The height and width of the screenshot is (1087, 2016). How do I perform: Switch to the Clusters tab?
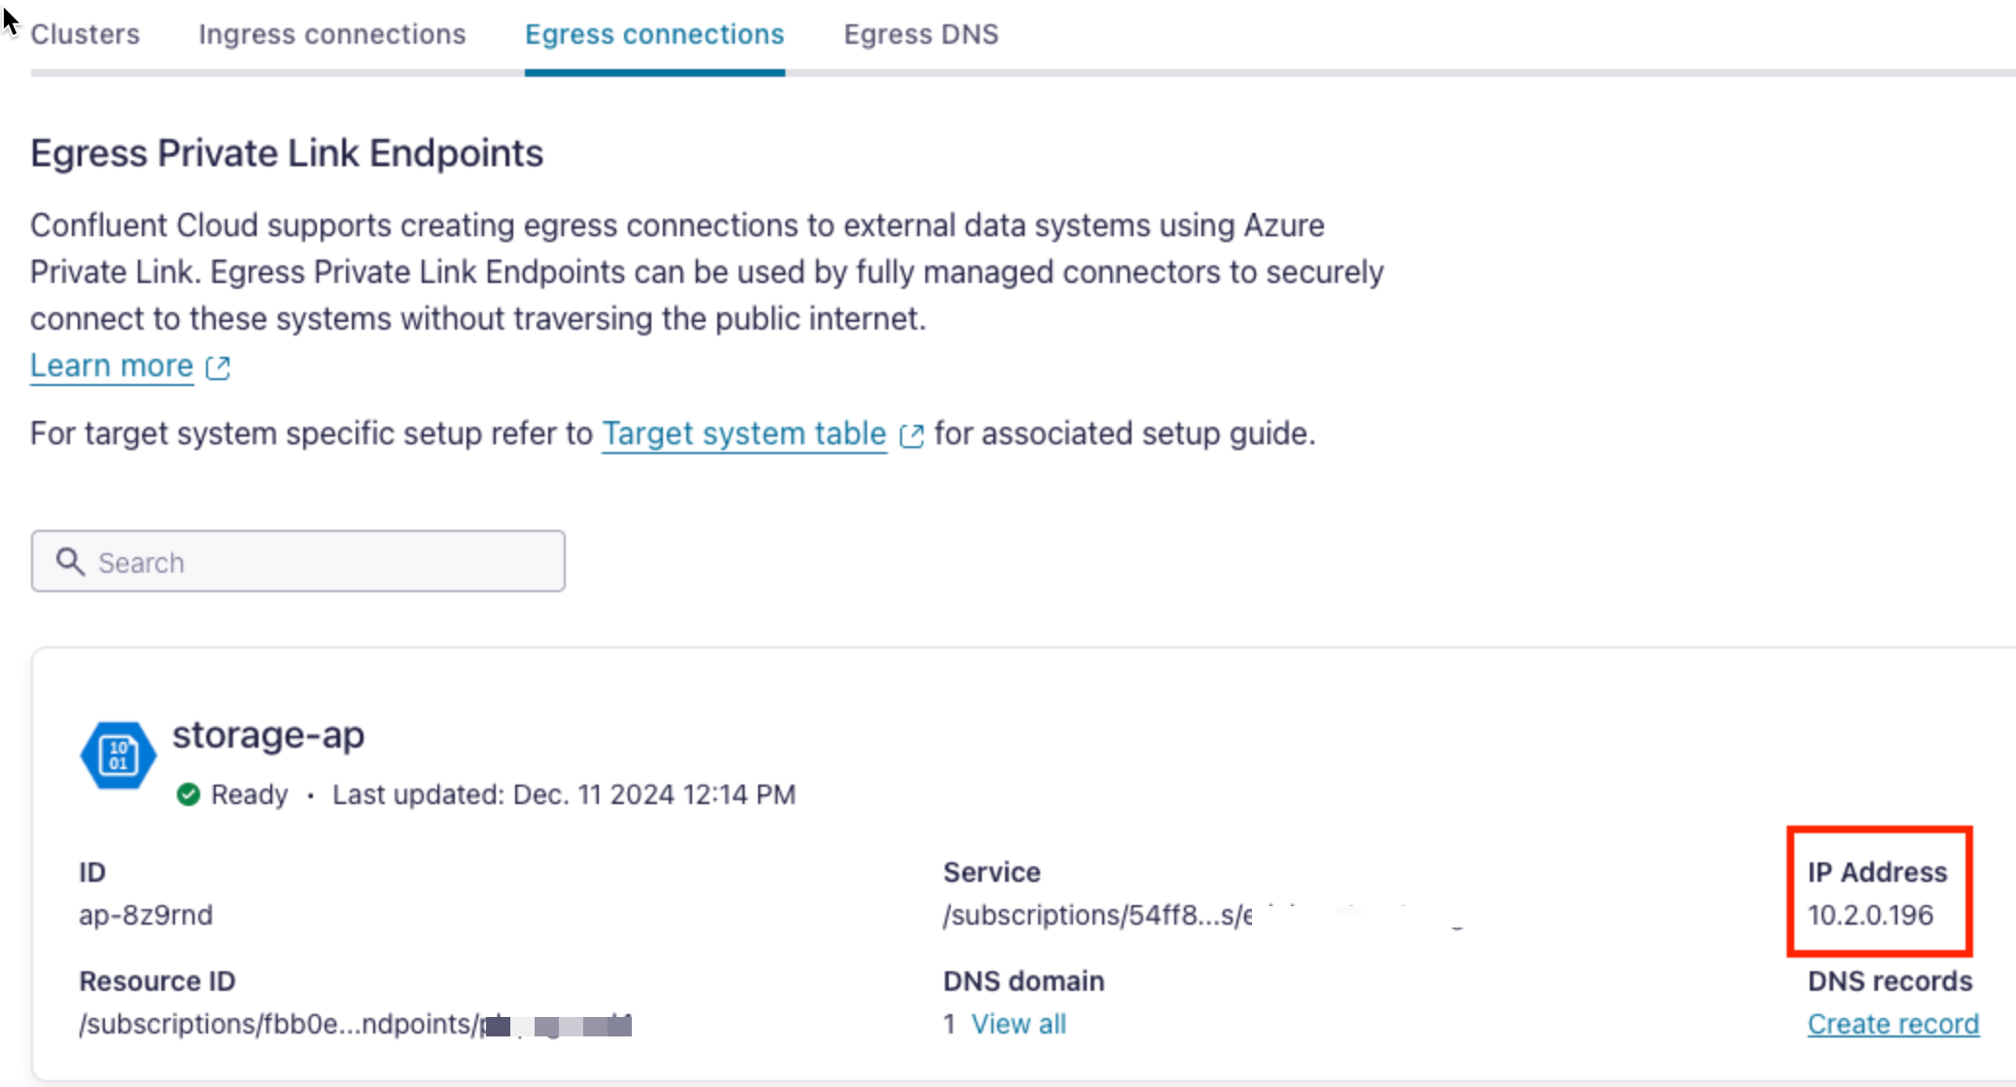point(85,34)
